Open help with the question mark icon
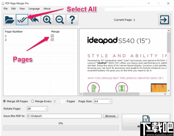The width and height of the screenshot is (174, 136). point(72,20)
